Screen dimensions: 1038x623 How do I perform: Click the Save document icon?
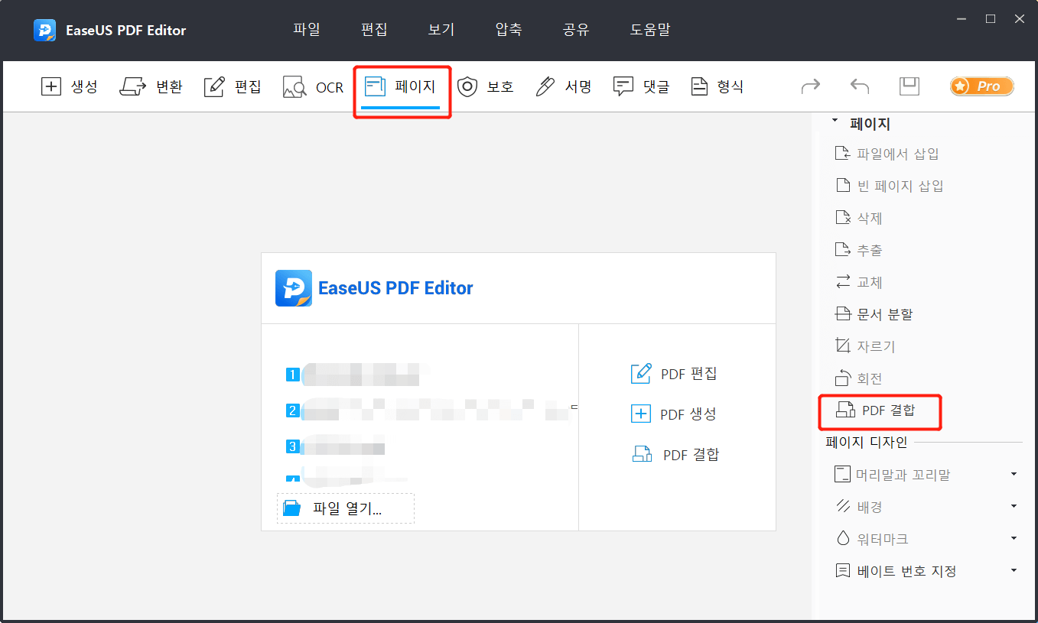click(x=909, y=86)
